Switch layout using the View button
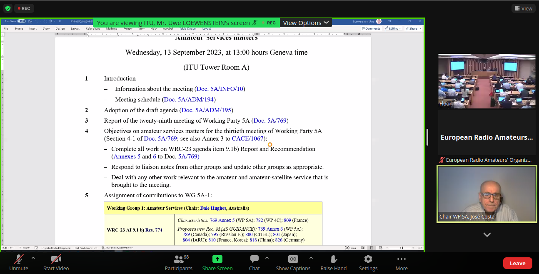Screen dimensions: 539x274 click(524, 8)
